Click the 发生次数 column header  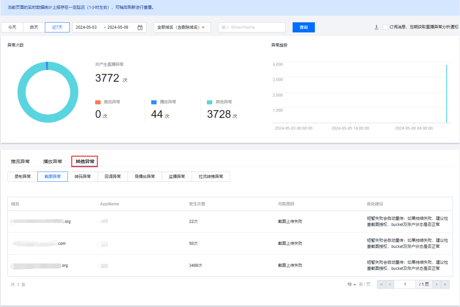click(197, 204)
